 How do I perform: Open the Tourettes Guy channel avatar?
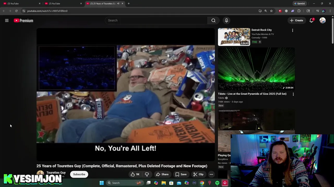point(40,174)
